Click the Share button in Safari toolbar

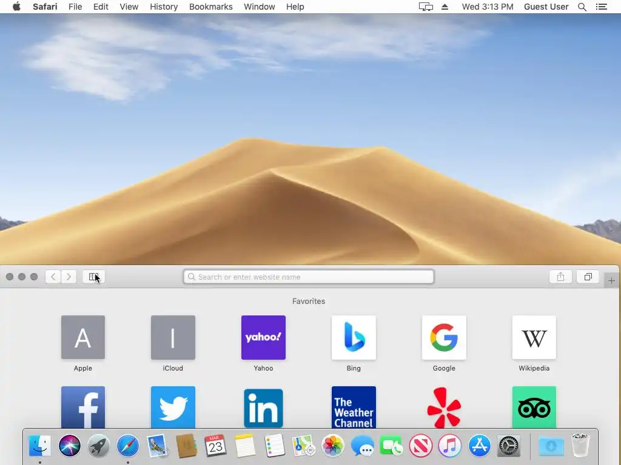tap(560, 277)
